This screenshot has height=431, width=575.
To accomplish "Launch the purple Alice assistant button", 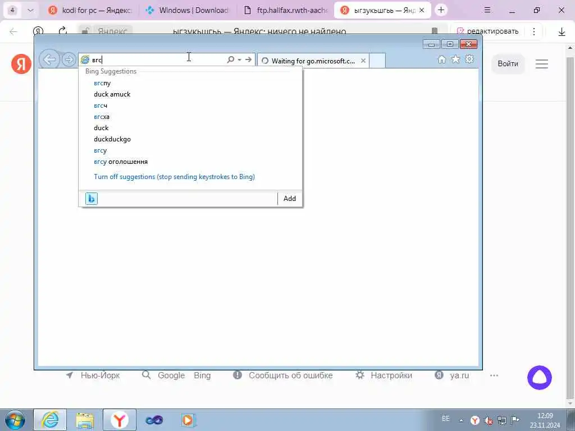I will click(540, 378).
